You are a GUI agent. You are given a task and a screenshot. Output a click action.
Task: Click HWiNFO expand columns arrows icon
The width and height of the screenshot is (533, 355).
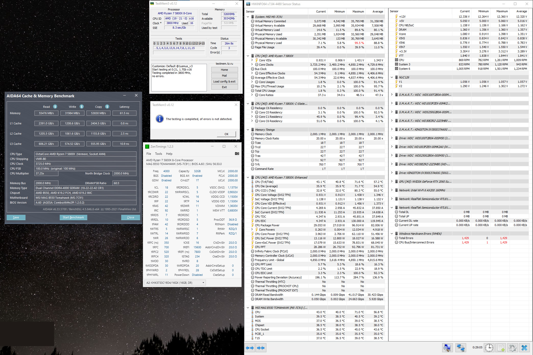(250, 348)
